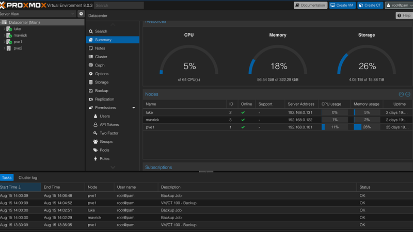This screenshot has width=413, height=232.
Task: Click the Ceph icon in the sidebar
Action: point(91,65)
